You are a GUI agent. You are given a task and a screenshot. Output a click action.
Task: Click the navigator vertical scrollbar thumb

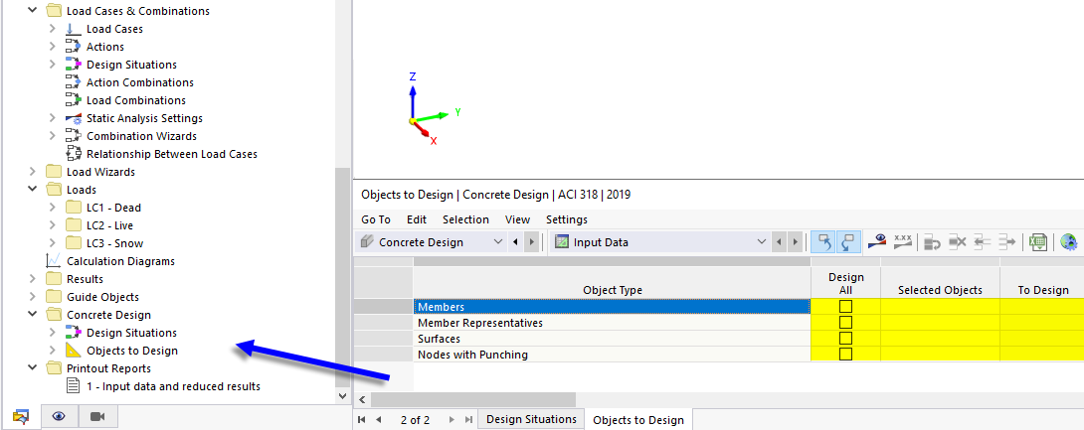[341, 278]
